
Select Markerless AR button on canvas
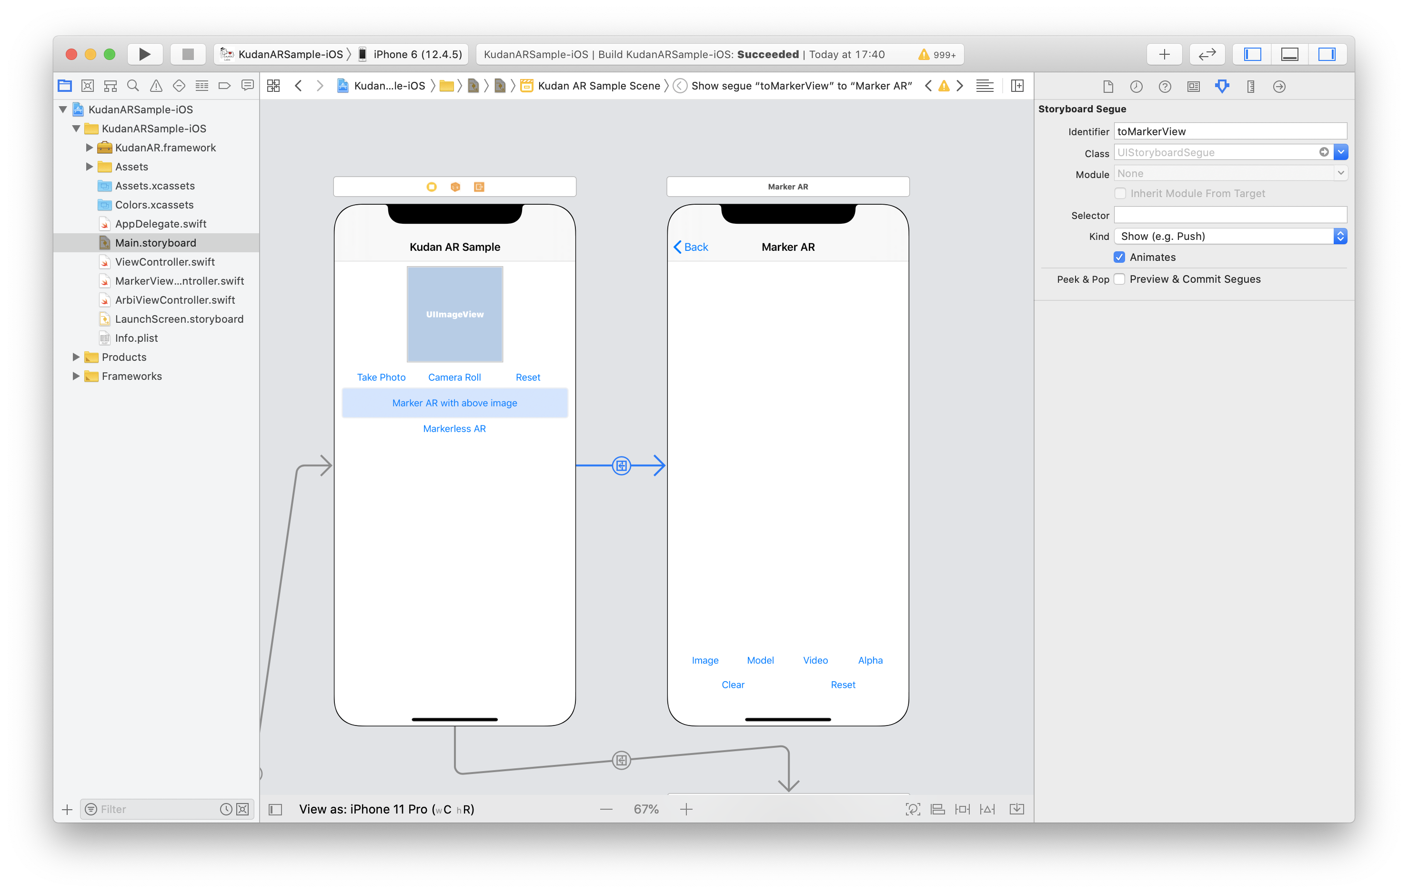tap(454, 429)
